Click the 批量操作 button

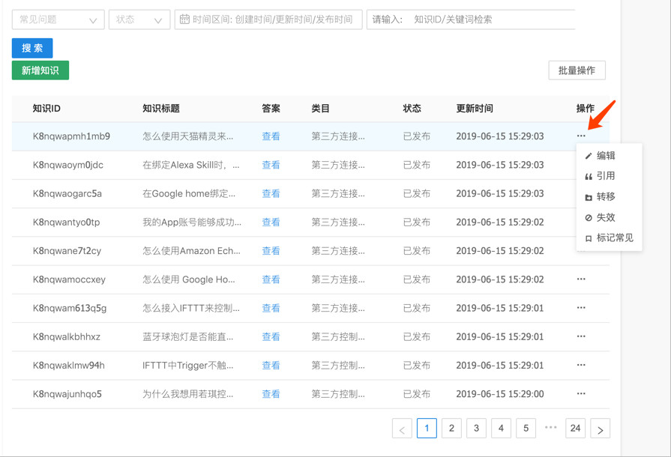click(x=577, y=70)
